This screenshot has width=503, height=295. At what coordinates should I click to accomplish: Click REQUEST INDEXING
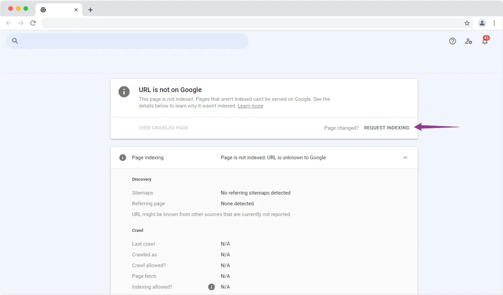(x=386, y=128)
